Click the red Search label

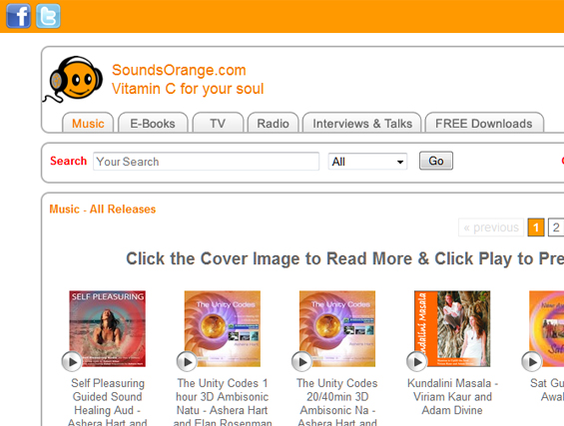(x=68, y=161)
